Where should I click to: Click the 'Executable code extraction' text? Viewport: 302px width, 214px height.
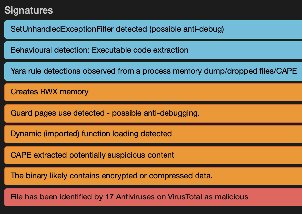[140, 50]
